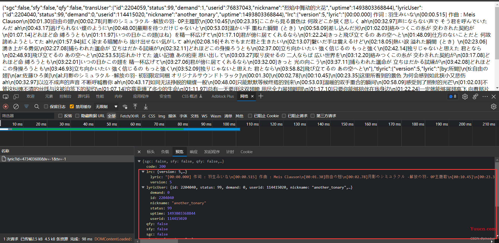
Task: Close the request details pane
Action: tap(139, 152)
